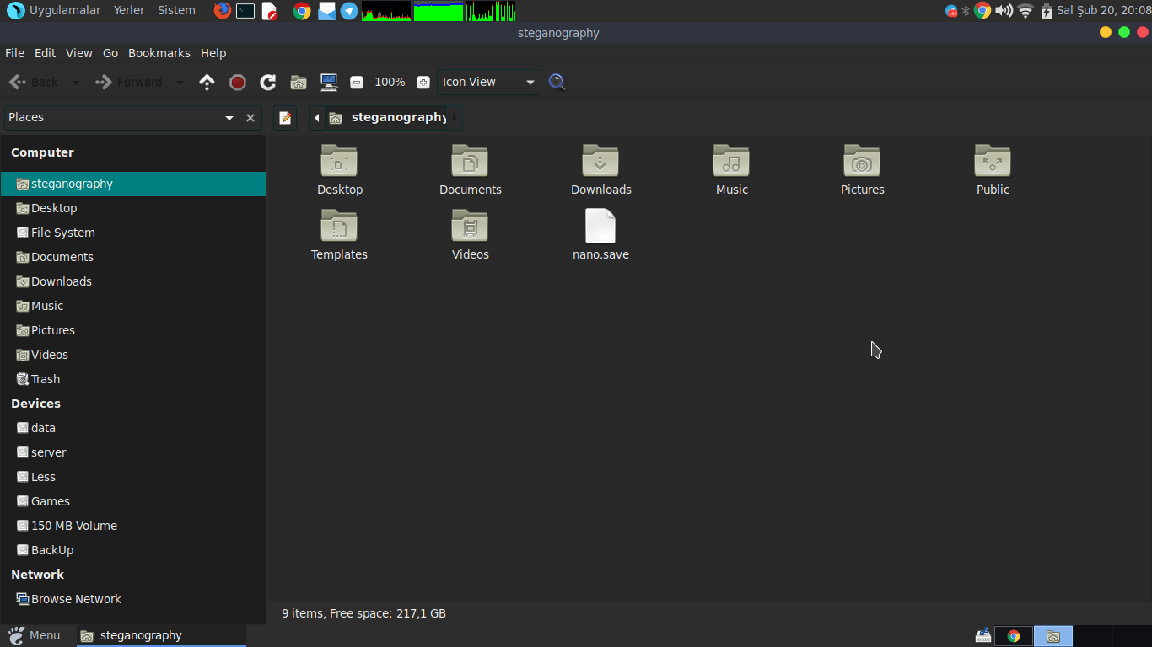Open the Help menu
Viewport: 1152px width, 647px height.
(x=213, y=53)
